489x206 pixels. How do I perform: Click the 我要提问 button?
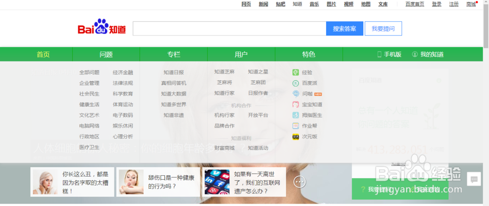point(383,29)
